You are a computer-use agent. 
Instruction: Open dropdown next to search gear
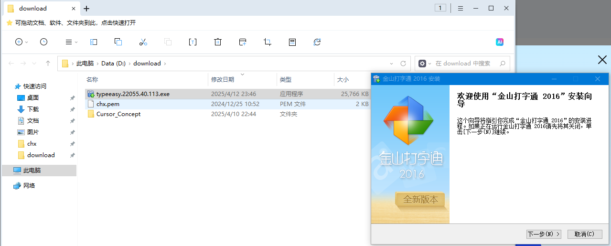click(430, 63)
